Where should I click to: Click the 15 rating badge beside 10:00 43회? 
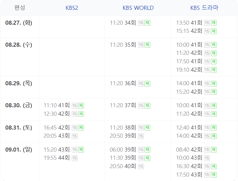[207, 158]
